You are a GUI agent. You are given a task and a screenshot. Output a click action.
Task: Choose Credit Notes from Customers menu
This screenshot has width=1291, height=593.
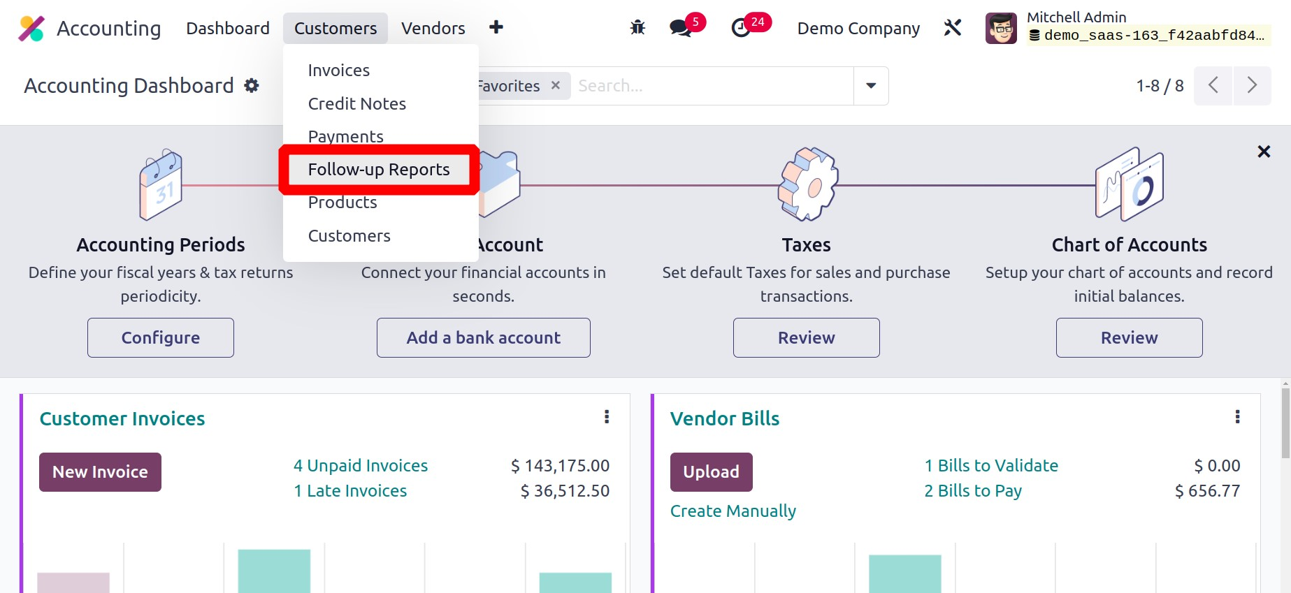[x=356, y=104]
